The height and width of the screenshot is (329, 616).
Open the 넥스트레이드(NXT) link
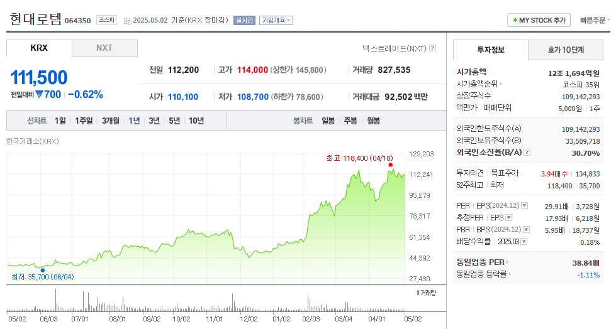(394, 48)
